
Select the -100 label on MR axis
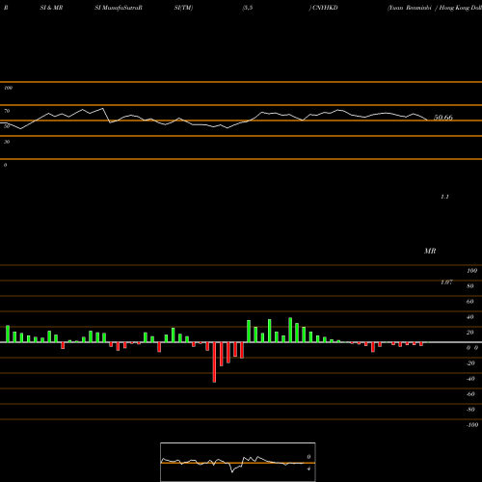pyautogui.click(x=472, y=425)
